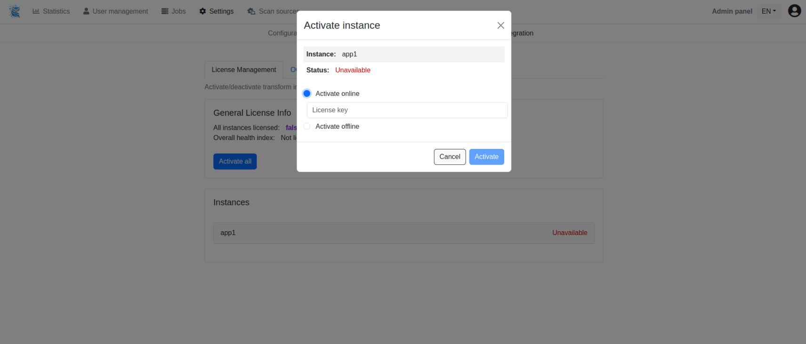Close the Activate instance dialog

(500, 25)
